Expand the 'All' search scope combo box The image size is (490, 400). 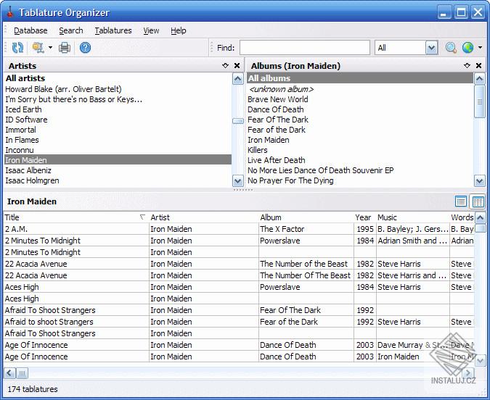(431, 48)
